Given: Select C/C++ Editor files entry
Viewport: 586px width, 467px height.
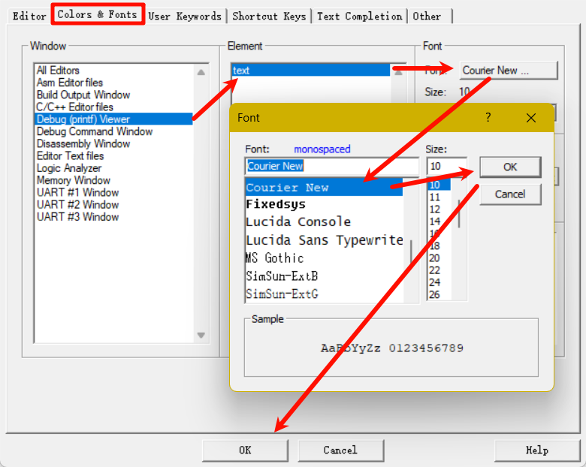Looking at the screenshot, I should (113, 107).
